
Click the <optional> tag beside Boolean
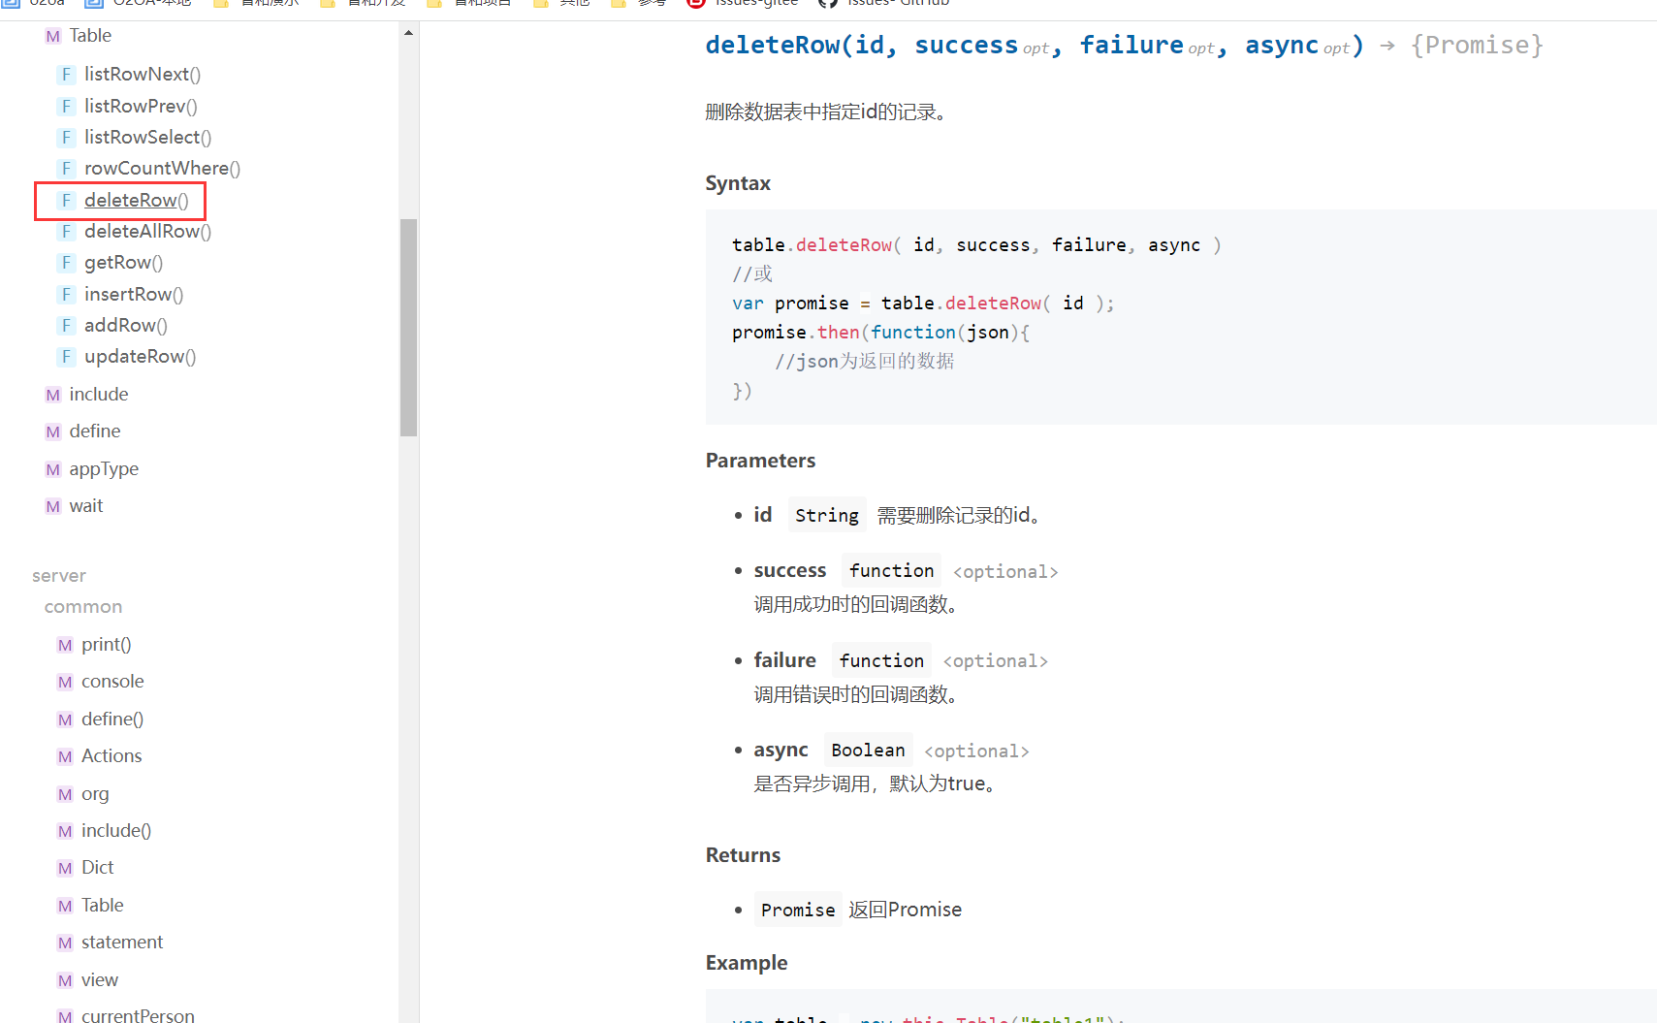click(976, 751)
